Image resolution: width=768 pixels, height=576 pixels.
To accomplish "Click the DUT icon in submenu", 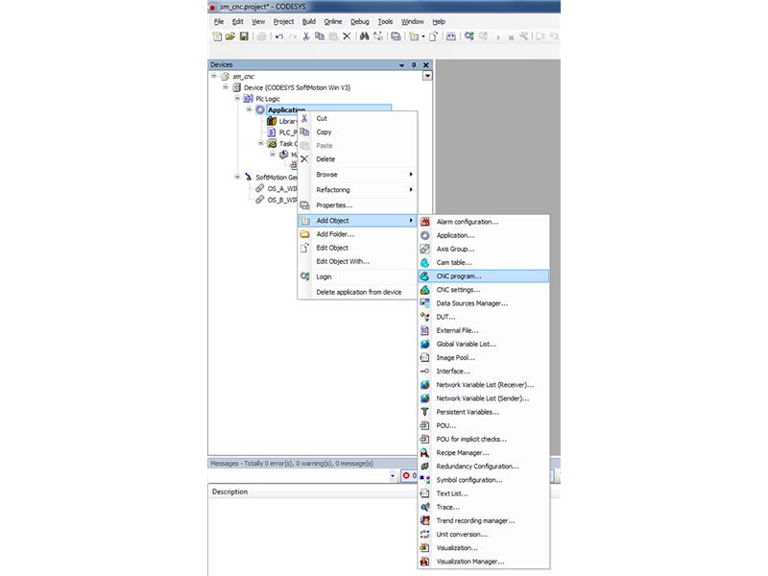I will pyautogui.click(x=425, y=317).
